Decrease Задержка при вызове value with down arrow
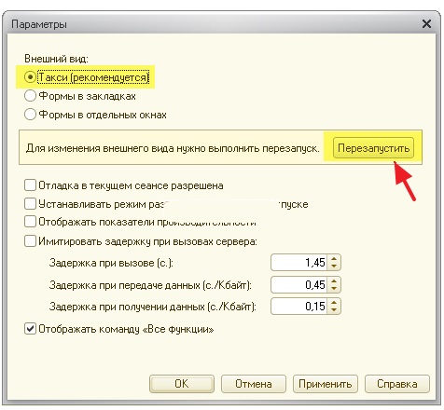This screenshot has height=410, width=444. pyautogui.click(x=334, y=266)
